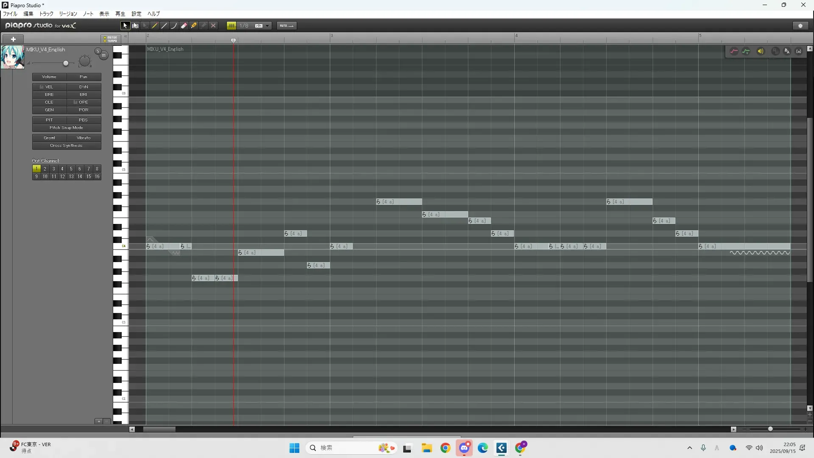Open the 設定 menu
The width and height of the screenshot is (814, 458).
point(137,14)
